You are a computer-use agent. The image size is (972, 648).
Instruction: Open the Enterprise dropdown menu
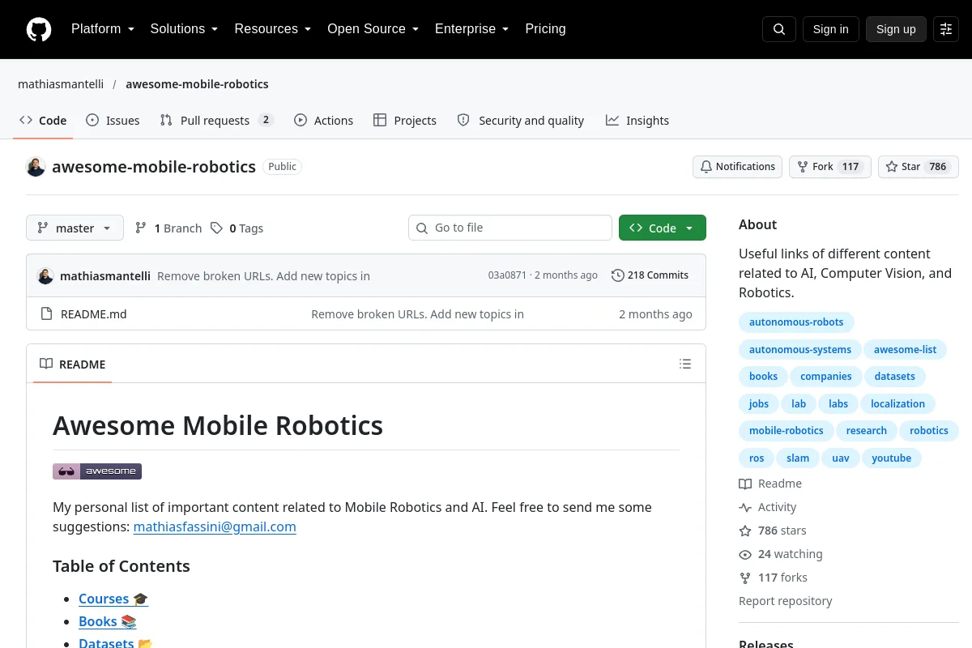point(472,29)
